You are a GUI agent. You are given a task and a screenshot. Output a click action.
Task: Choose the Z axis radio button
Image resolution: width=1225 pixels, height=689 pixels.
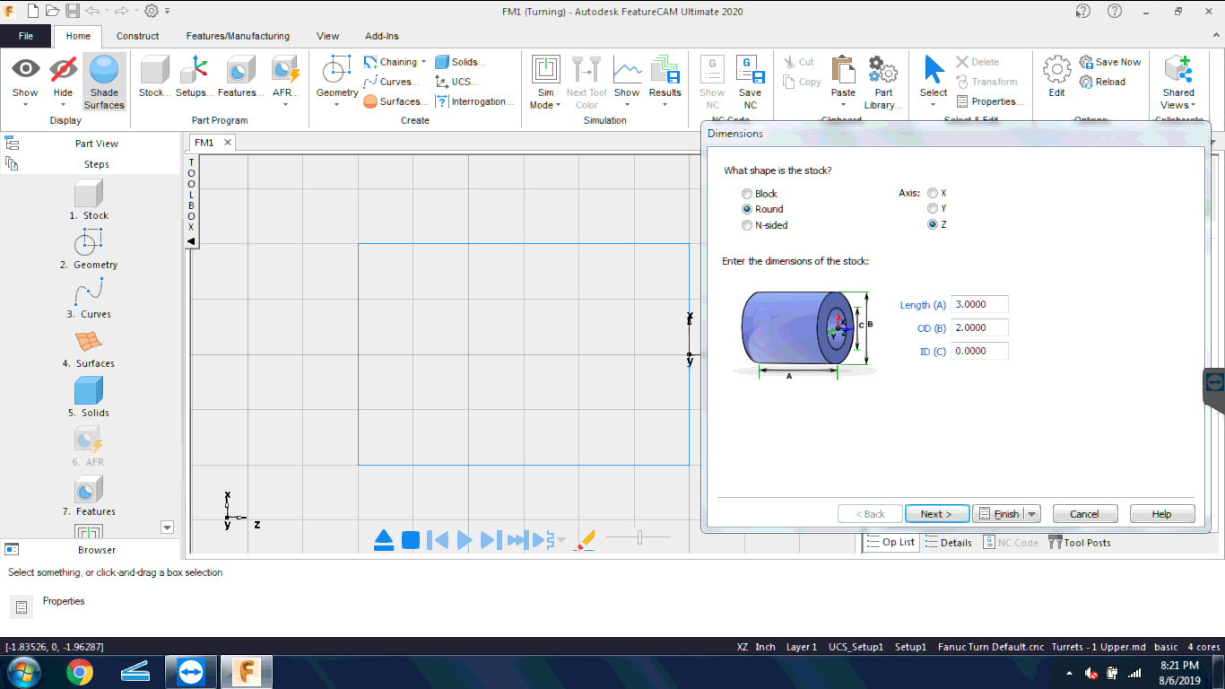click(x=933, y=224)
